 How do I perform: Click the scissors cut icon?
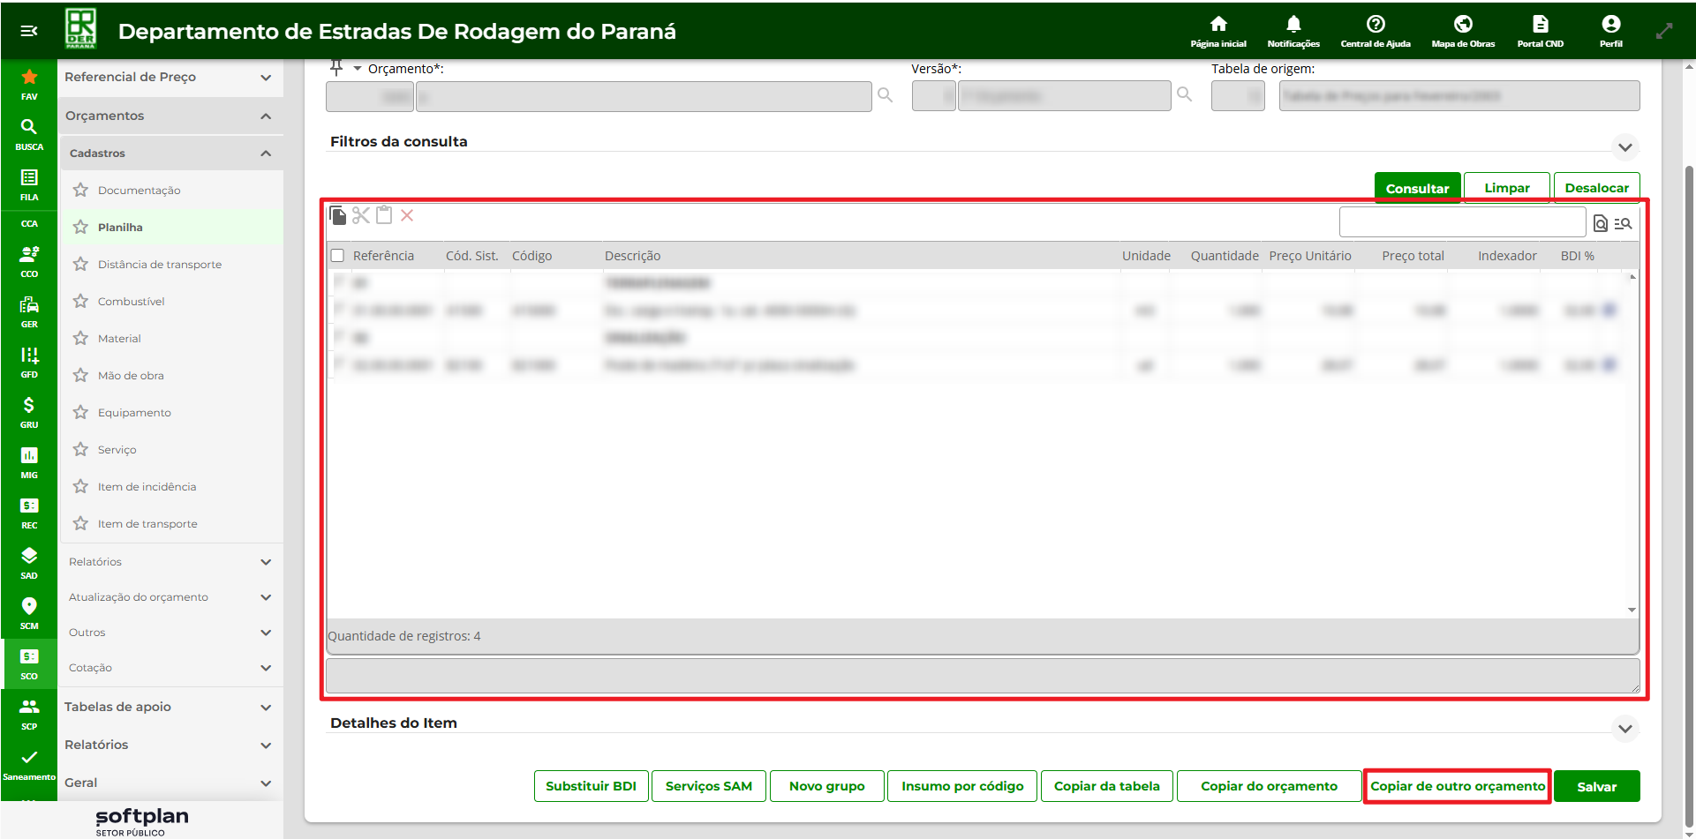pyautogui.click(x=361, y=215)
